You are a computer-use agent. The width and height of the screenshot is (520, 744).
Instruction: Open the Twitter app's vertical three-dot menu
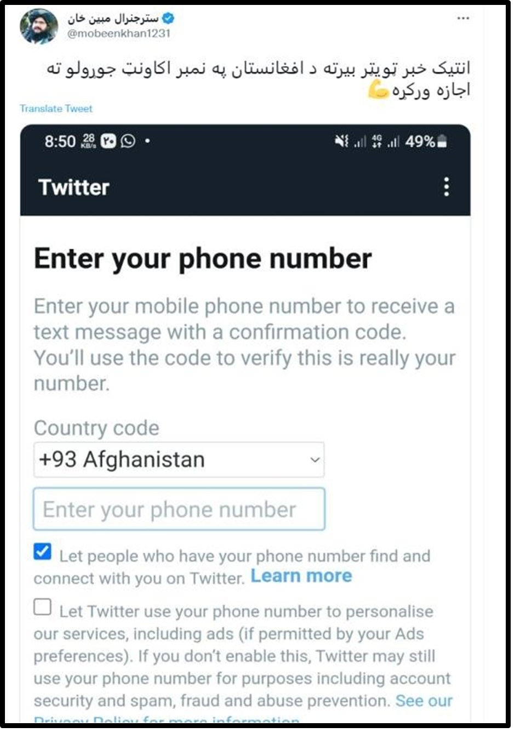click(x=447, y=187)
